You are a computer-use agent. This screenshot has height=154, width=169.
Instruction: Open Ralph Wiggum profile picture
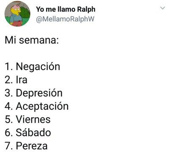[x=17, y=14]
